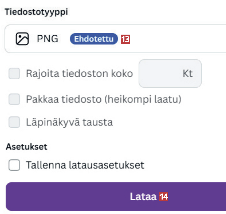Click the "Tallenna latausasetukset" label text
The image size is (226, 214).
85,165
